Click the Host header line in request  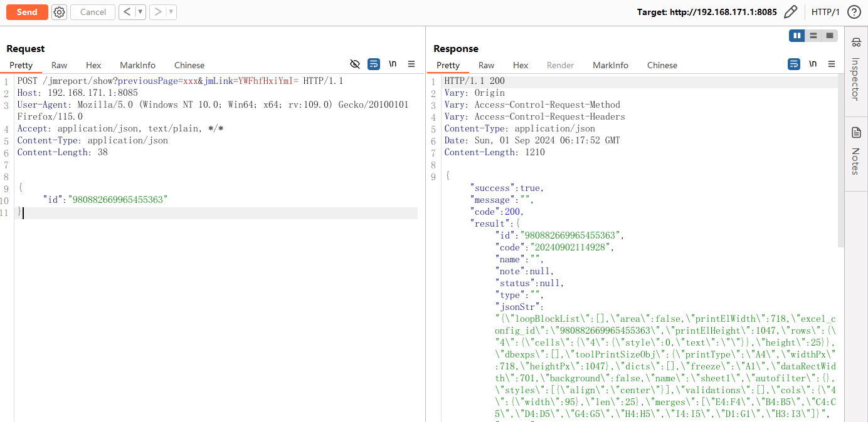(x=77, y=93)
